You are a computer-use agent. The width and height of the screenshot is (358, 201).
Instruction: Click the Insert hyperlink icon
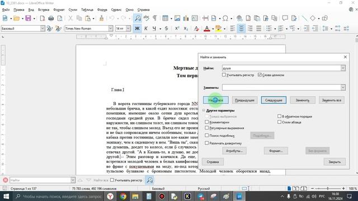point(239,18)
